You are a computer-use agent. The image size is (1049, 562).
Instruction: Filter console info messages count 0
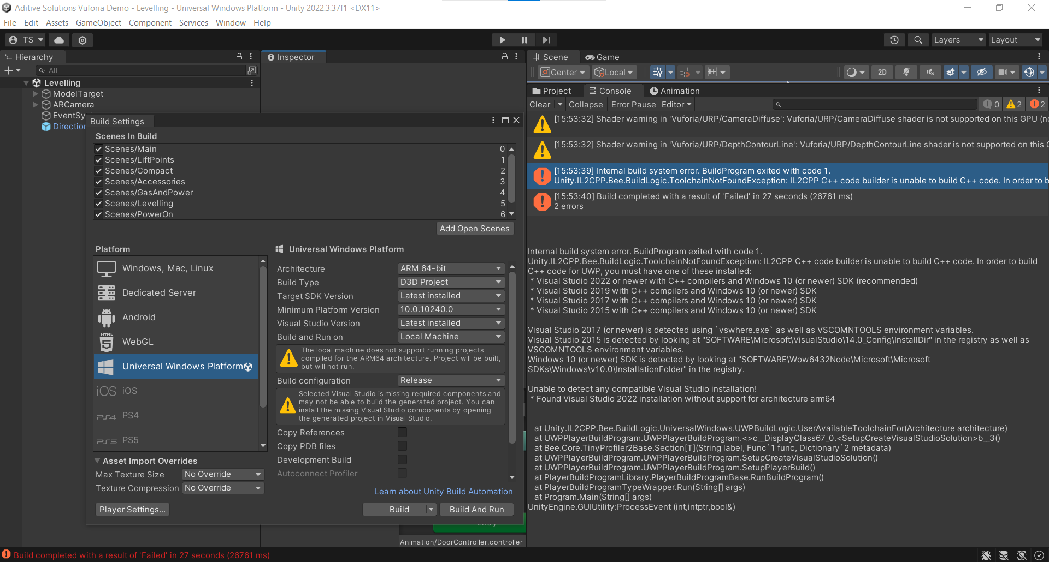(992, 104)
